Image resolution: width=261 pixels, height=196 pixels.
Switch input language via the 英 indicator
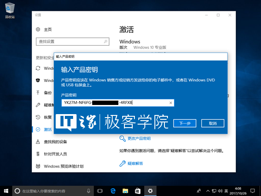pyautogui.click(x=226, y=191)
